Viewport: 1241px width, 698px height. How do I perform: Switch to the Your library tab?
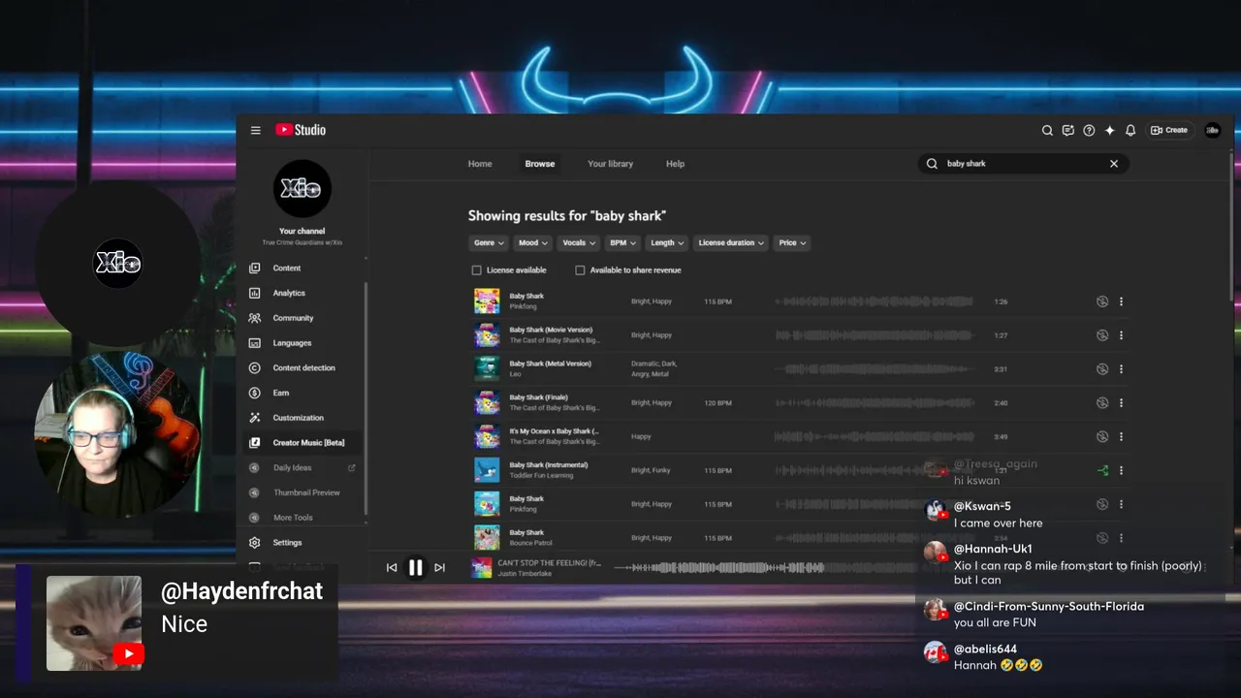point(610,164)
